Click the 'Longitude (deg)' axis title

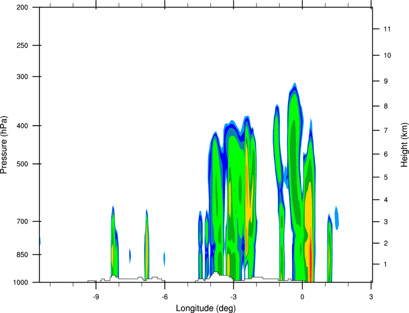click(206, 308)
